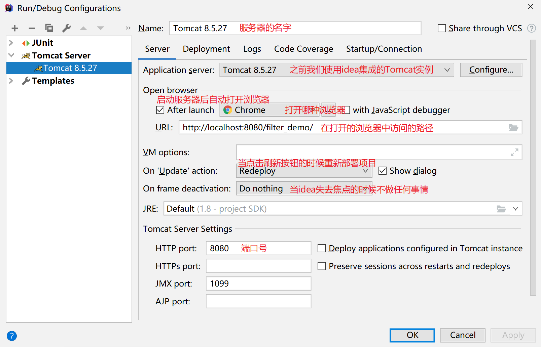Click the HTTPs port field
541x347 pixels.
(258, 266)
